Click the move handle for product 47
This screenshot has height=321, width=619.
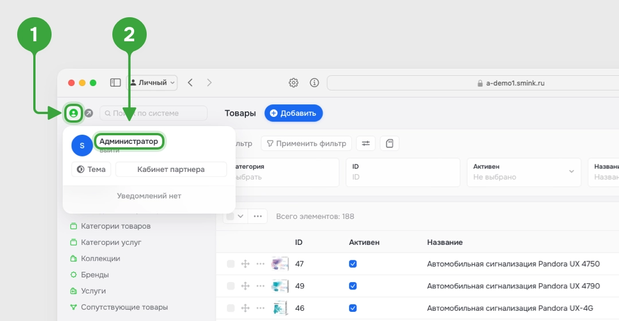(245, 264)
